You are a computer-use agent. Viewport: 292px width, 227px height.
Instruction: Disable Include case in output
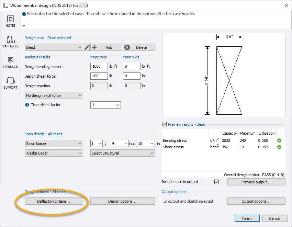pos(216,182)
